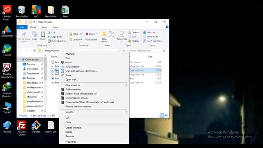263x148 pixels.
Task: Open Network desktop icon
Action: click(x=7, y=127)
